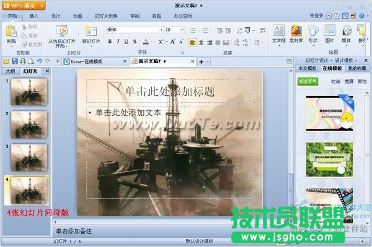Expand the Paste options arrow

11,46
